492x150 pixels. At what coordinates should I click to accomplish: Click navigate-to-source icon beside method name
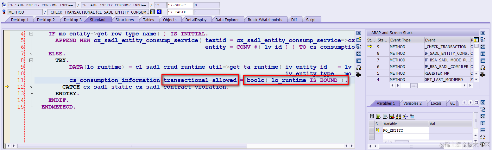pos(152,12)
